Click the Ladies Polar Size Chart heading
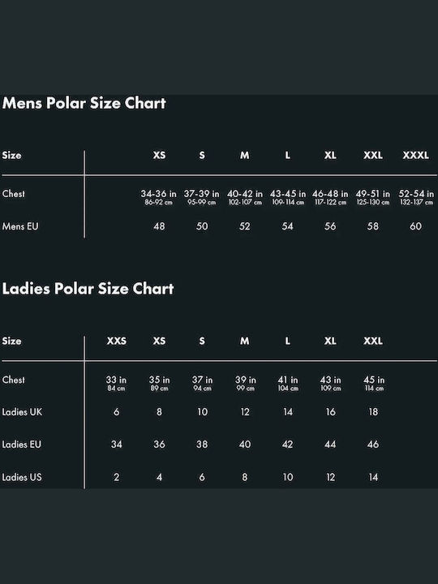This screenshot has height=584, width=438. click(88, 289)
